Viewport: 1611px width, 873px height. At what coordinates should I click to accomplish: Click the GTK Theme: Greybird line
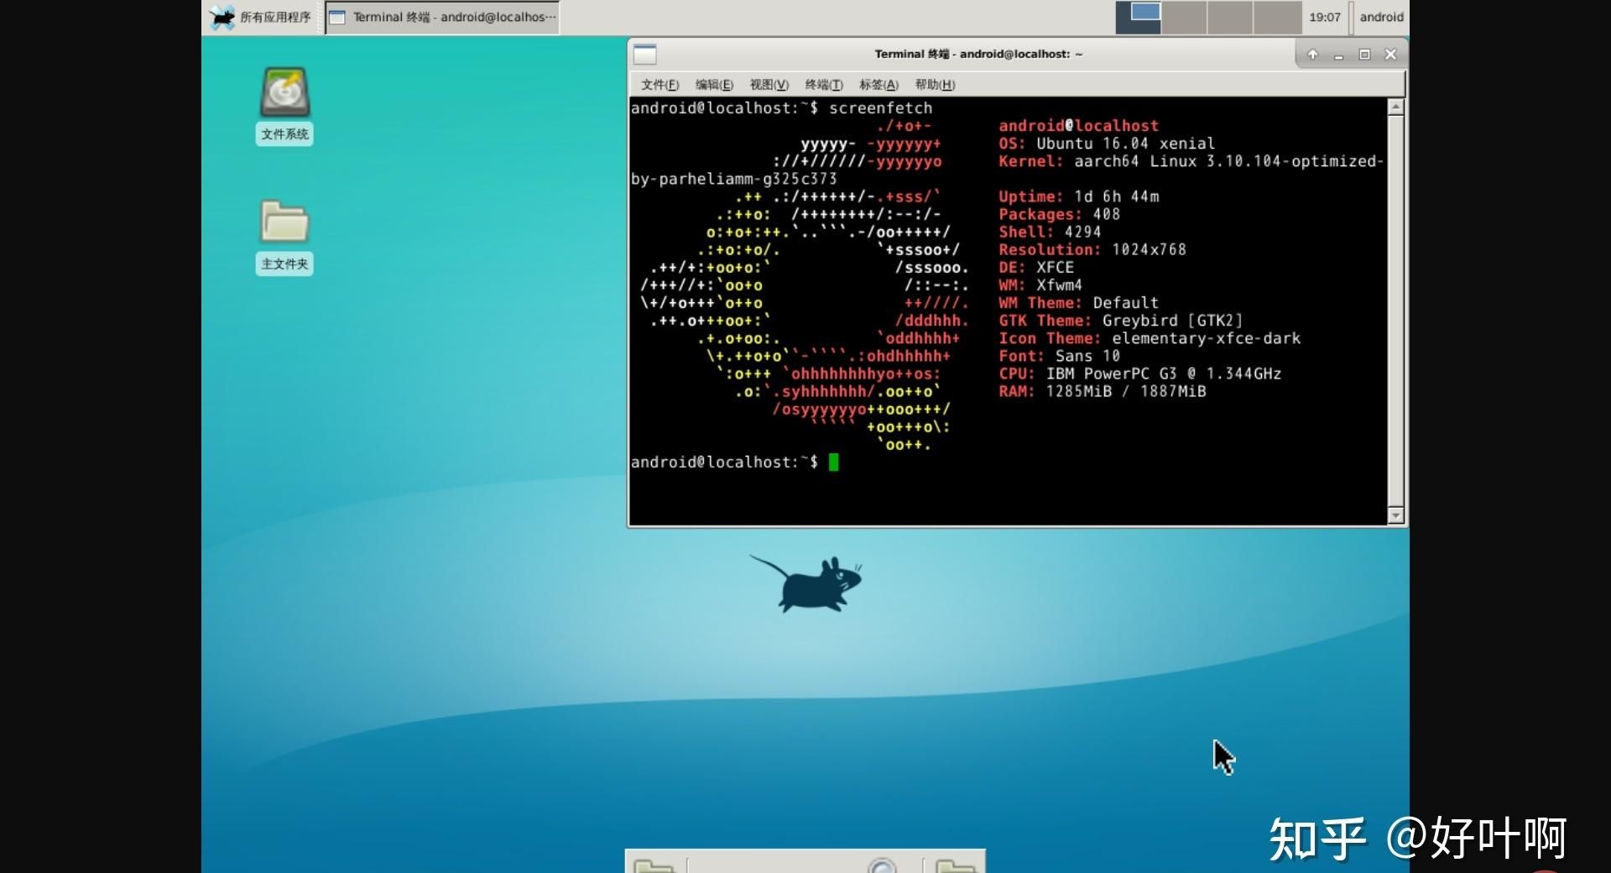1120,320
